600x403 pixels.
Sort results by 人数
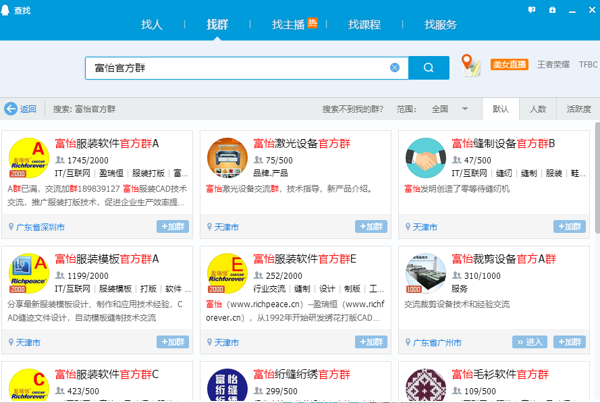[x=537, y=109]
